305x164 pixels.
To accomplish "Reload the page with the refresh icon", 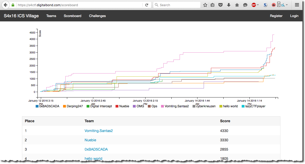I will [x=147, y=5].
